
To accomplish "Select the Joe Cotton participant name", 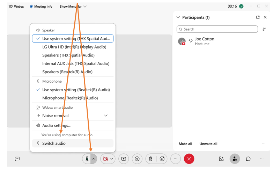I will tap(205, 39).
